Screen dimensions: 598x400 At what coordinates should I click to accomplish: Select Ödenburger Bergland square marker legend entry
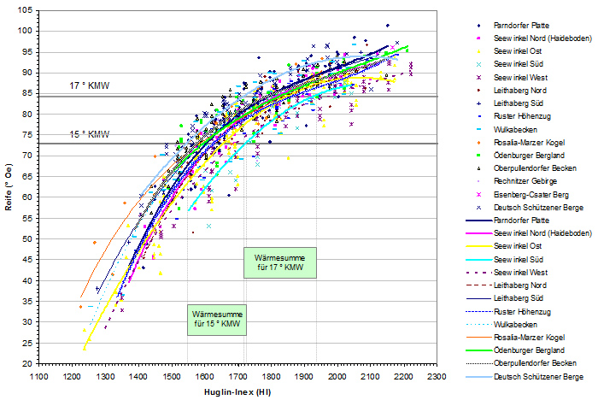[520, 156]
